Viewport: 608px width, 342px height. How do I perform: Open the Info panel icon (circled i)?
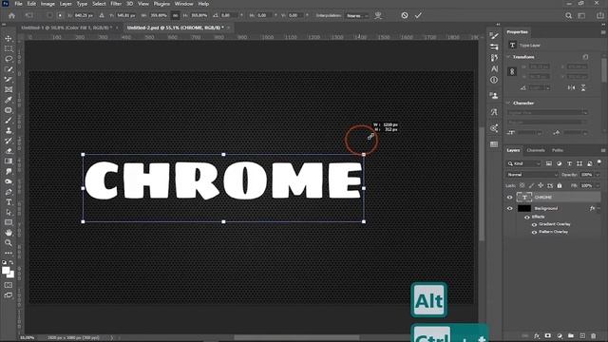point(494,80)
